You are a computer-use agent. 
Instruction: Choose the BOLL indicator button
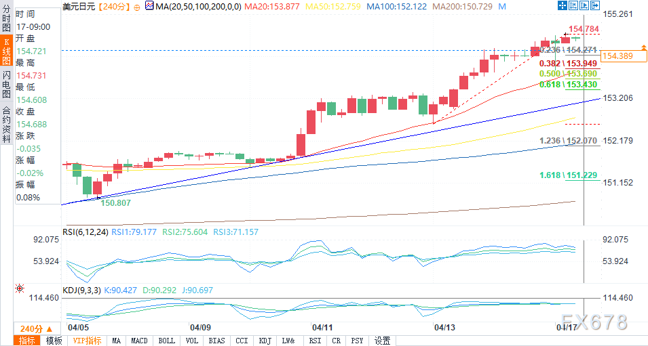pyautogui.click(x=166, y=341)
